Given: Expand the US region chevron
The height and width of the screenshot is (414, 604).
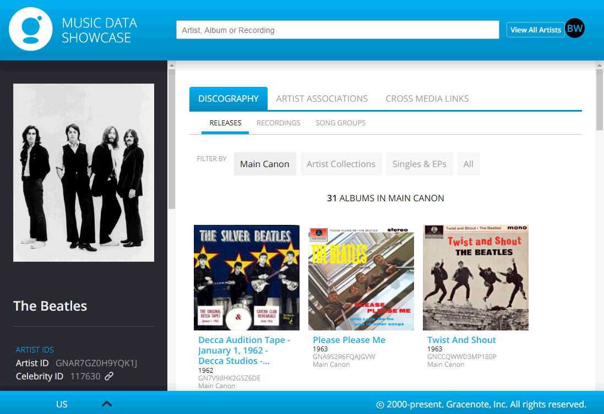Looking at the screenshot, I should 107,404.
